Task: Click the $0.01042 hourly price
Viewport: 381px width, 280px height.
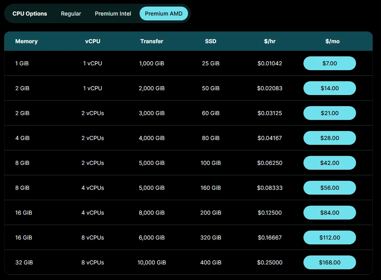Action: (x=270, y=63)
